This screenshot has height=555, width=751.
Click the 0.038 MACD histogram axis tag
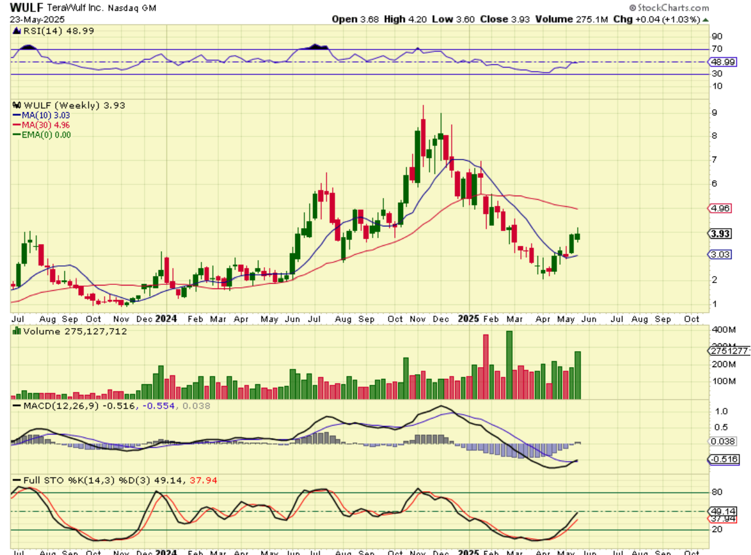tap(723, 442)
